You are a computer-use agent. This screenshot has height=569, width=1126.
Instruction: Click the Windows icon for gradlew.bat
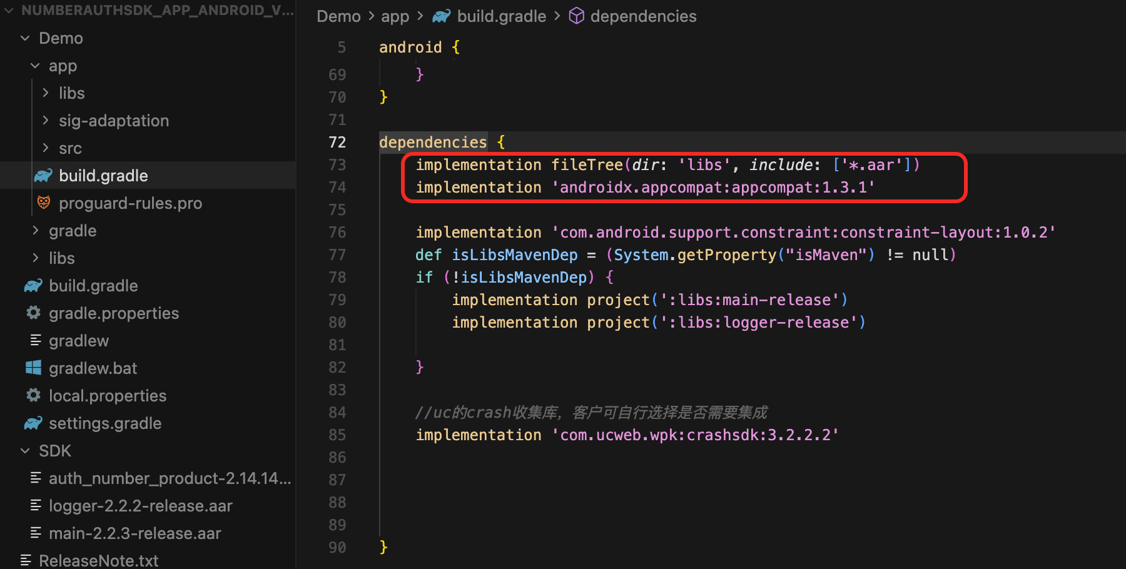pos(33,368)
